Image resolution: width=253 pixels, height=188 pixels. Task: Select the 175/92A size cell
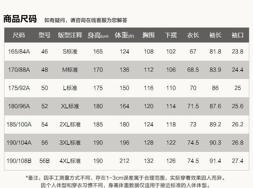pos(19,88)
